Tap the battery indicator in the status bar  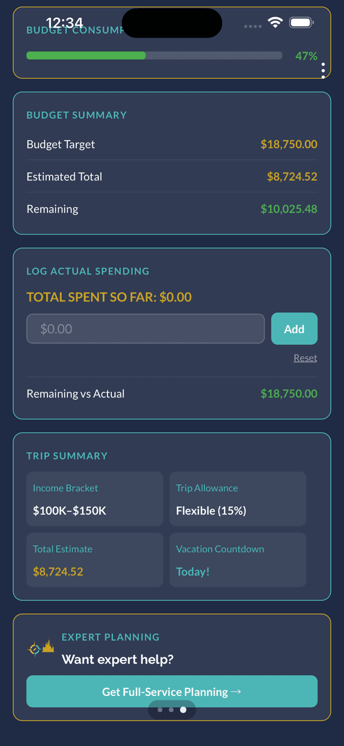click(x=301, y=23)
